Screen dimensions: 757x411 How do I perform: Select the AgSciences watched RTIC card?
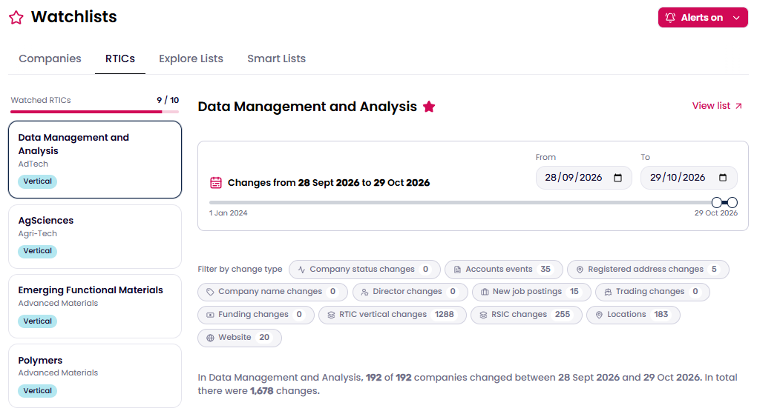coord(95,236)
